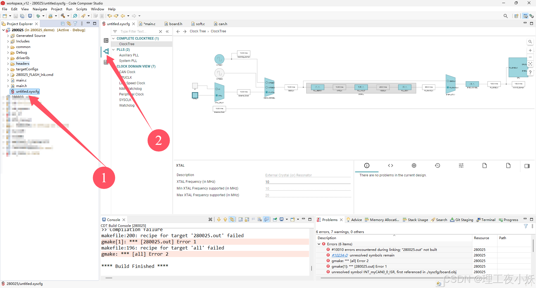Open the #10234-D error link
Viewport: 536px width, 288px height.
[x=340, y=255]
